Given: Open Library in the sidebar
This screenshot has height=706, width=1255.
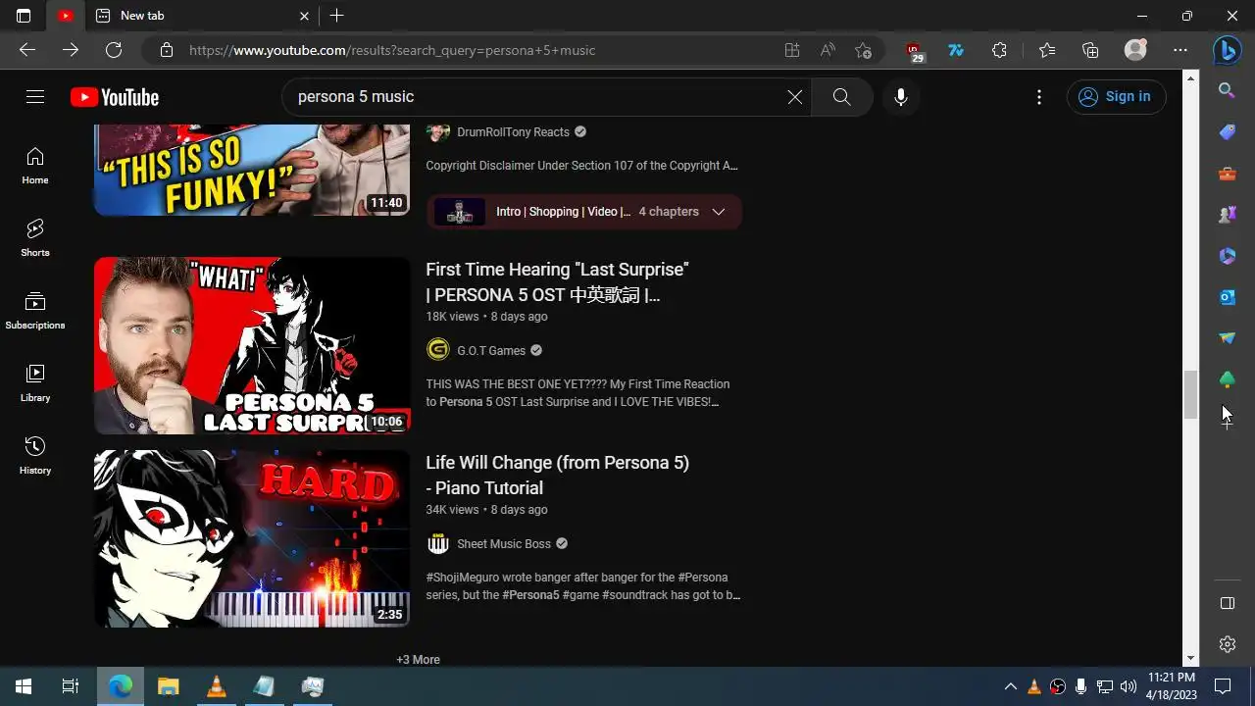Looking at the screenshot, I should [35, 383].
